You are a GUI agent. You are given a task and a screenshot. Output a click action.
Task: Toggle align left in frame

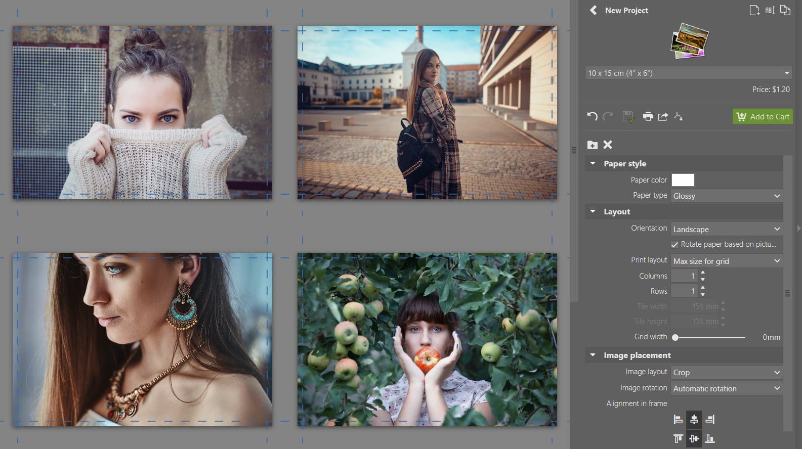click(x=678, y=419)
